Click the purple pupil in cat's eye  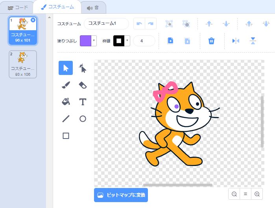coord(177,106)
